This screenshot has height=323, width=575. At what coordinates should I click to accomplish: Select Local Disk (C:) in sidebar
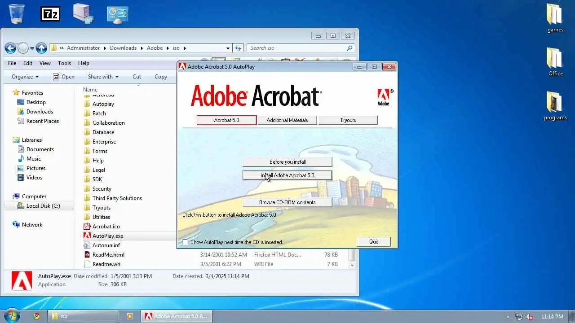tap(39, 206)
